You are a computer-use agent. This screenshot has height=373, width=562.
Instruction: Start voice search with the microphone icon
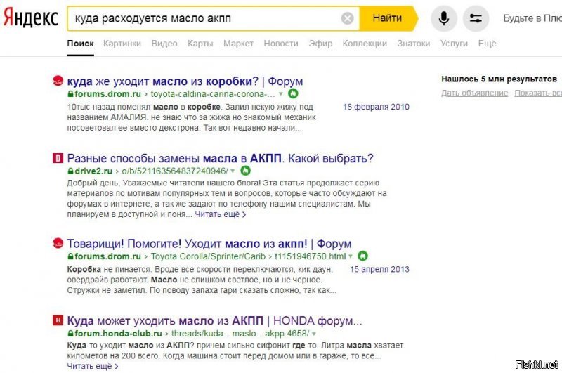click(444, 18)
